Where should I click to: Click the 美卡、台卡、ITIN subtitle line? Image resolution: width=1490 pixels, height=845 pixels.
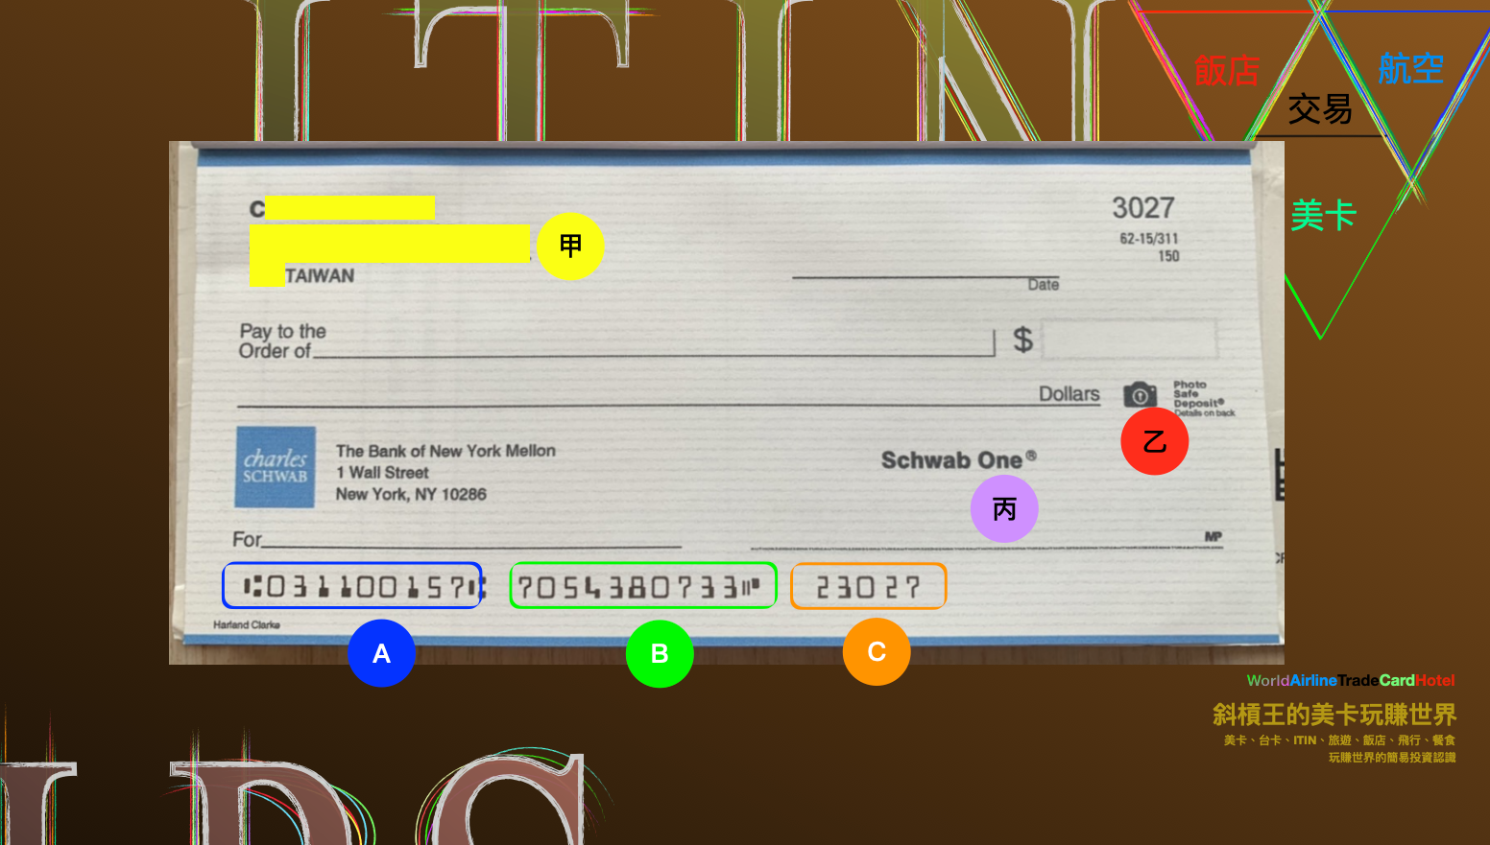click(x=1339, y=740)
